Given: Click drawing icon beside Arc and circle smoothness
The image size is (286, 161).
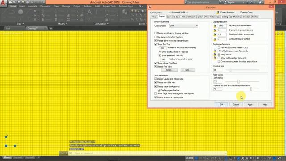Looking at the screenshot, I should coord(215,26).
